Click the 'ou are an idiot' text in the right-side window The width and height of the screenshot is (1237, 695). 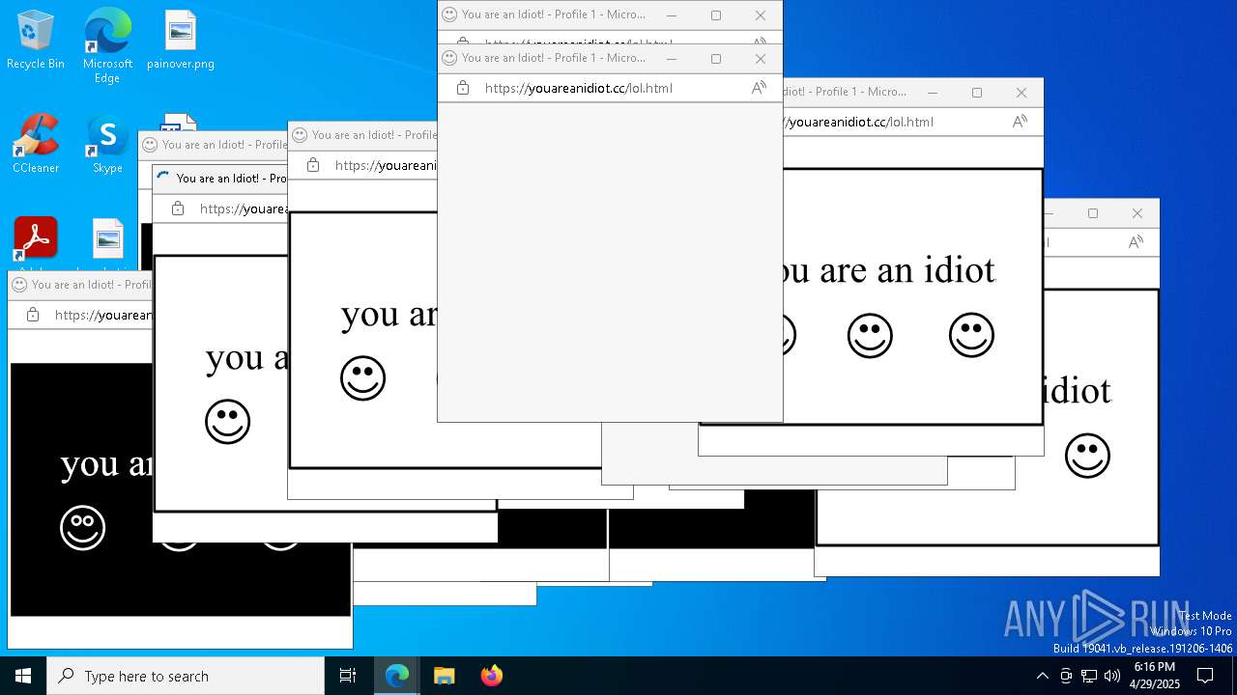click(889, 270)
